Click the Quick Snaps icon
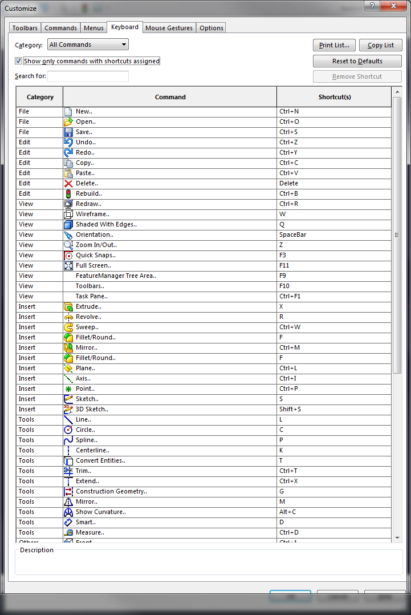Screen dimensions: 411x615 (68, 256)
